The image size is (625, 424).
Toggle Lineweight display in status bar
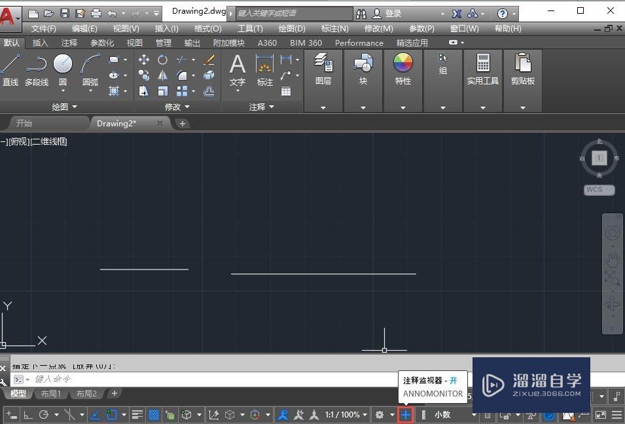[x=137, y=415]
